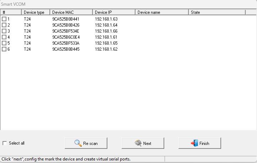Select MAC address 9CA525B6C0E4 entry
The image size is (257, 163).
(x=66, y=37)
